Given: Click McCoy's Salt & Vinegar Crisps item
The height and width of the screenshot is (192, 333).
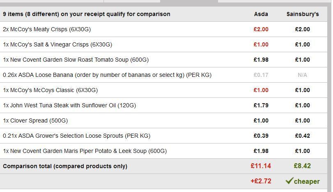Looking at the screenshot, I should (57, 44).
